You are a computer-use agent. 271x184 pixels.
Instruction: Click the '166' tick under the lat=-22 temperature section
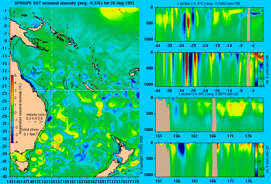click(212, 136)
